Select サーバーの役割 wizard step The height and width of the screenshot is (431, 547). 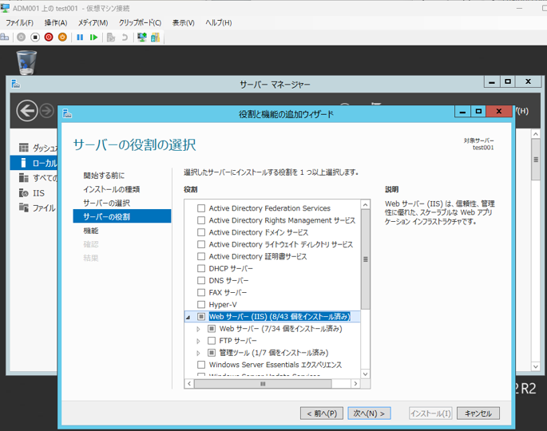click(122, 216)
